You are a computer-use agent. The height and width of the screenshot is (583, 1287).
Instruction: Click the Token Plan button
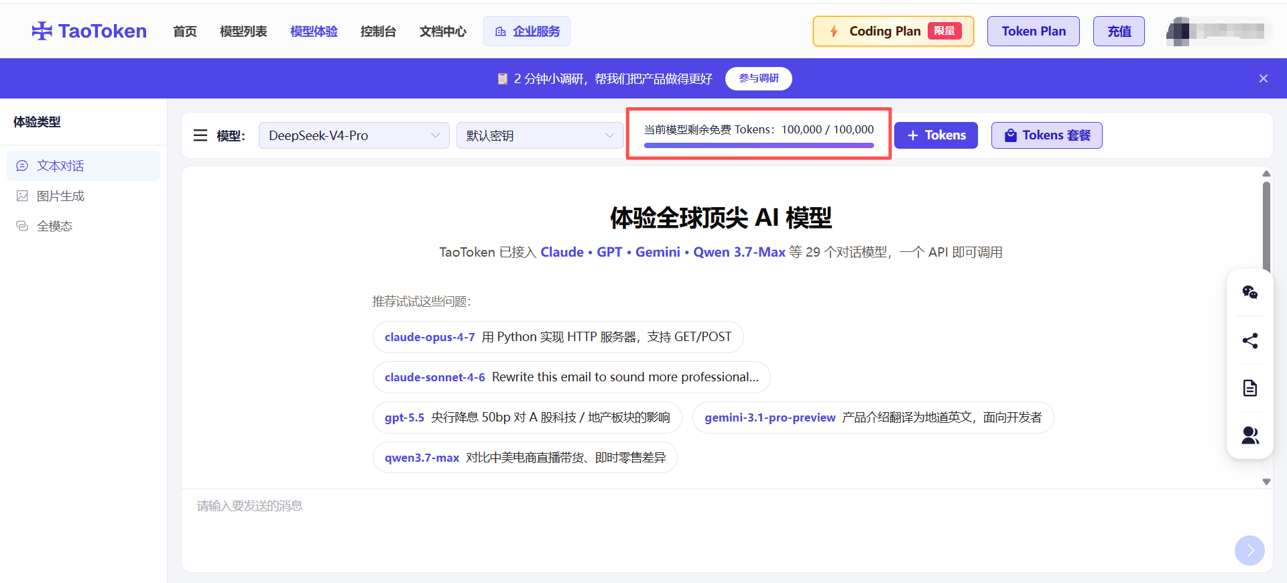point(1034,31)
